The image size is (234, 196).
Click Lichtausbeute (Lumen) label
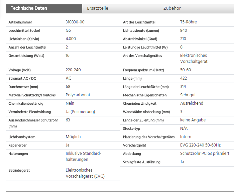141,30
